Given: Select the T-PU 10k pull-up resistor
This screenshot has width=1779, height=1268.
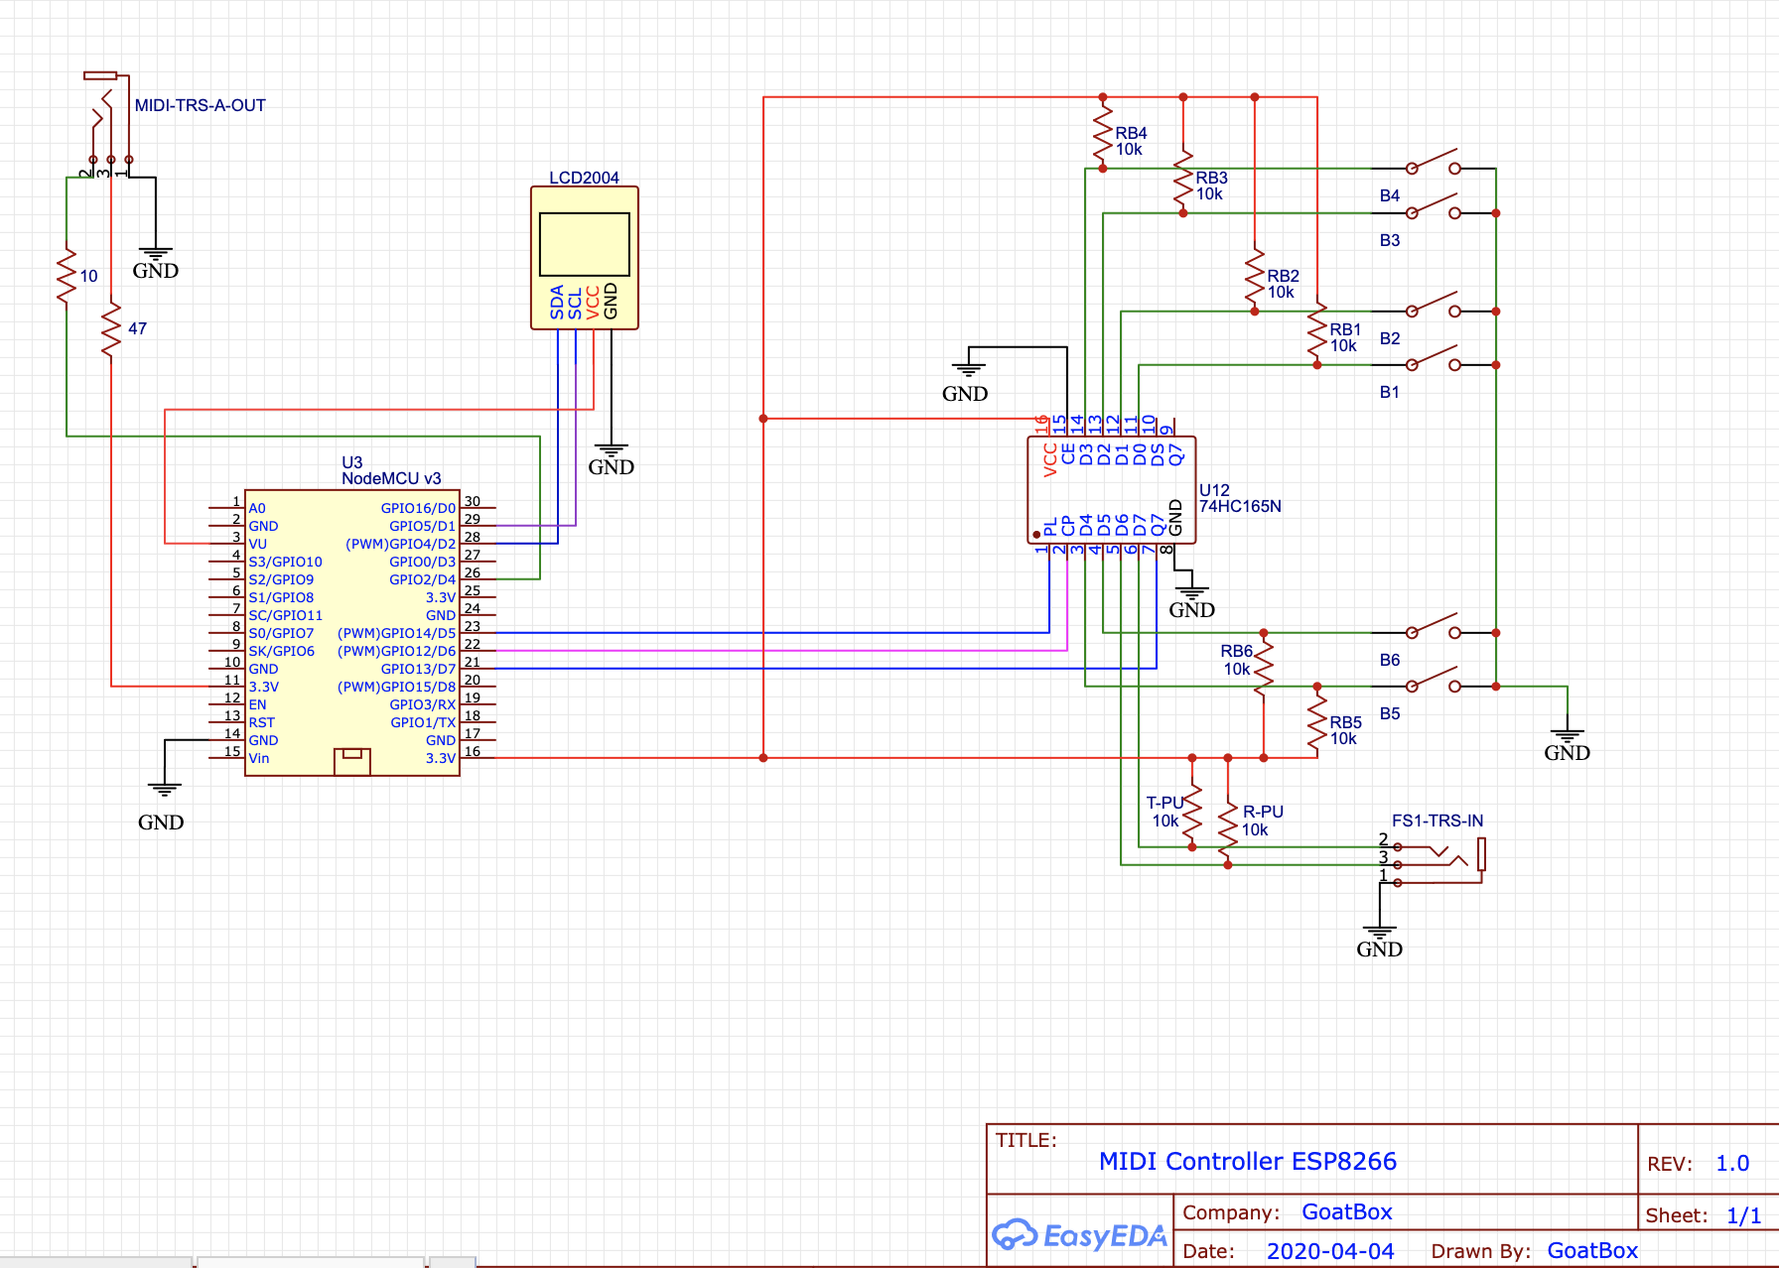Looking at the screenshot, I should 1192,812.
